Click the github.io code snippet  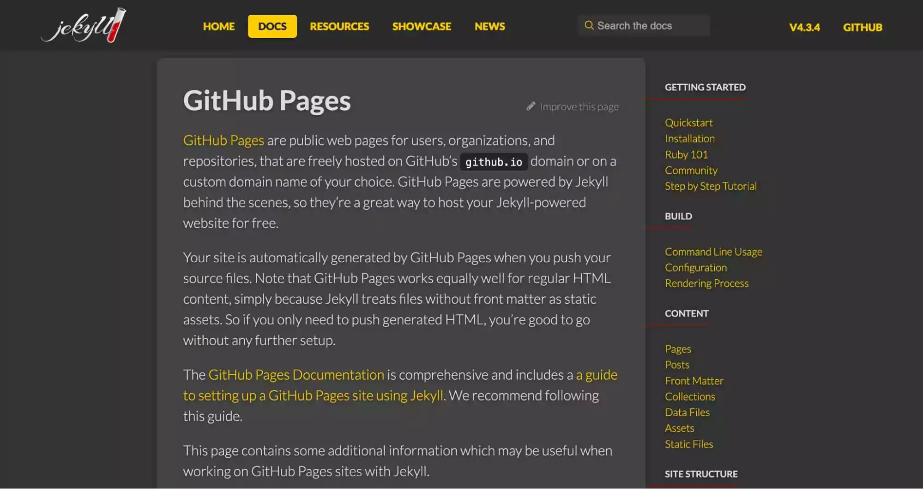pos(494,162)
